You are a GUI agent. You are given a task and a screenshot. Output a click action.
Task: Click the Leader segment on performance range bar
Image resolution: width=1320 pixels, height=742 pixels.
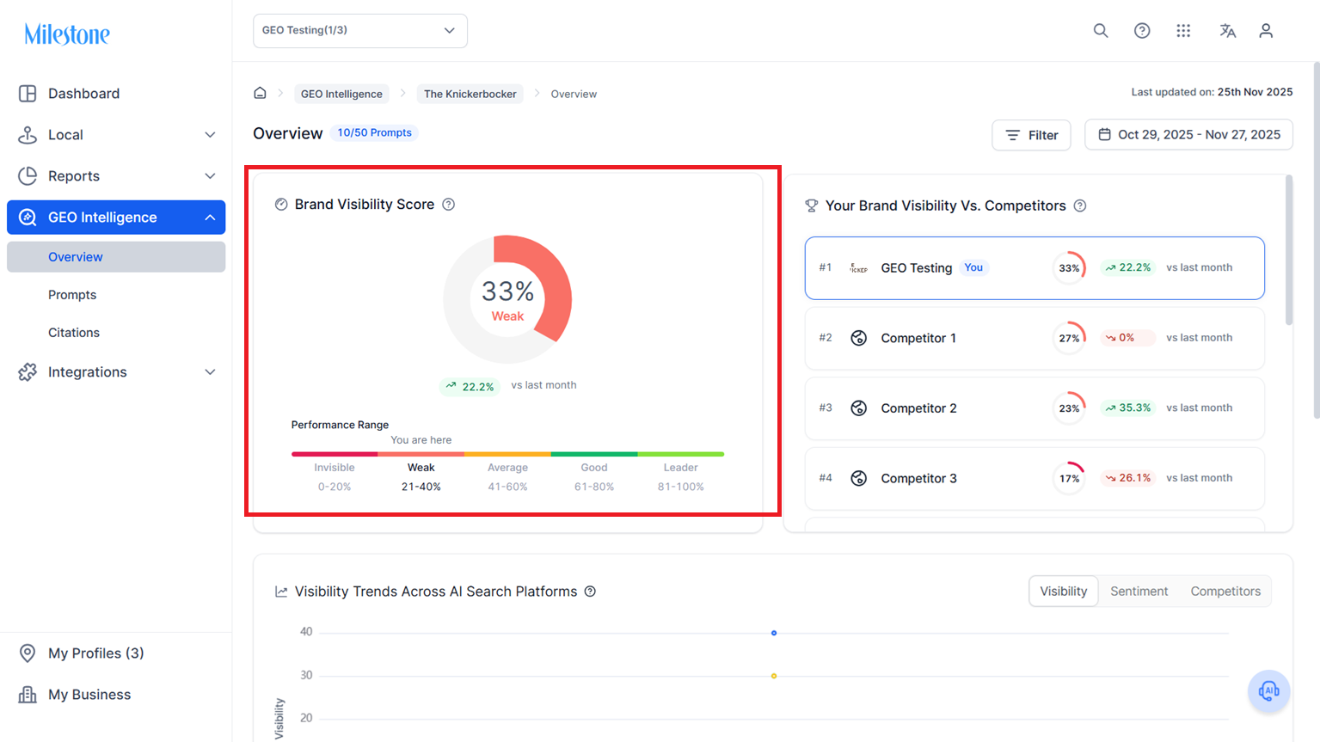point(681,454)
